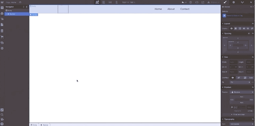Open the Assets panel in sidebar
This screenshot has width=255, height=126.
click(2, 43)
